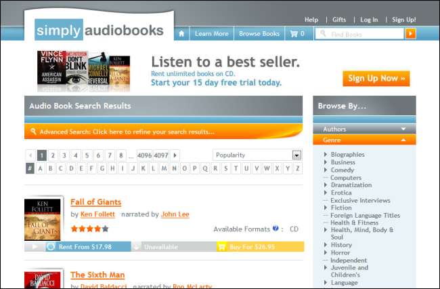
Task: Click in the Find Books search field
Action: [359, 34]
